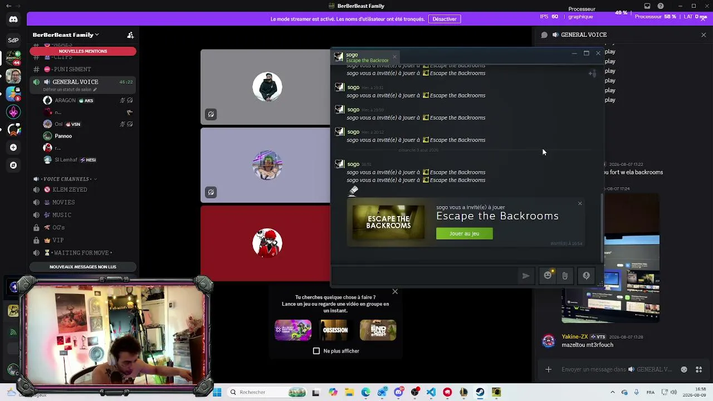Dismiss the Escape the Backrooms invite card
713x401 pixels.
click(580, 203)
